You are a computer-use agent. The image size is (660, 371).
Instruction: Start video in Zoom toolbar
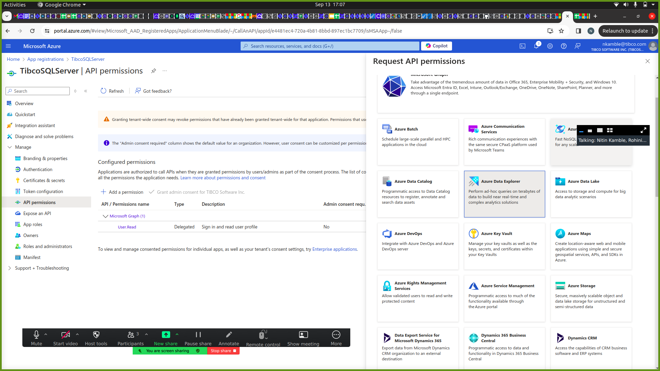65,338
